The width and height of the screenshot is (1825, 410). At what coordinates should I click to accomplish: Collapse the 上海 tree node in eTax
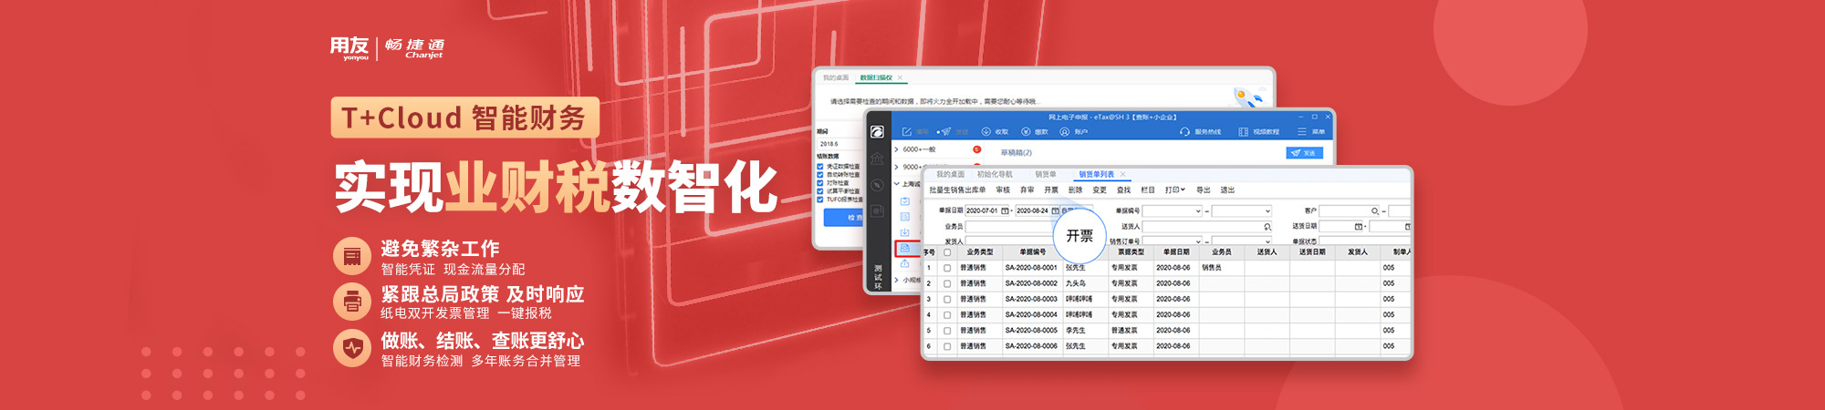coord(896,184)
